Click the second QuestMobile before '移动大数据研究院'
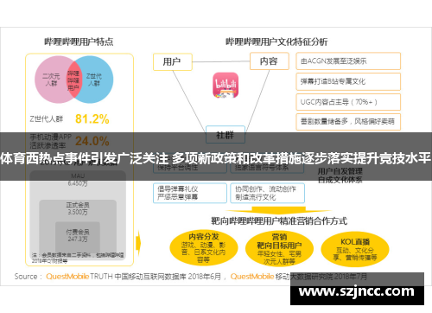 (x=252, y=277)
